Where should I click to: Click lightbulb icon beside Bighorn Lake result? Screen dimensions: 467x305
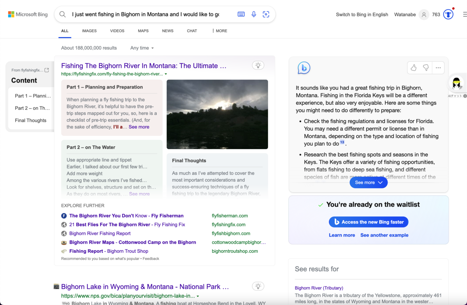pyautogui.click(x=258, y=286)
